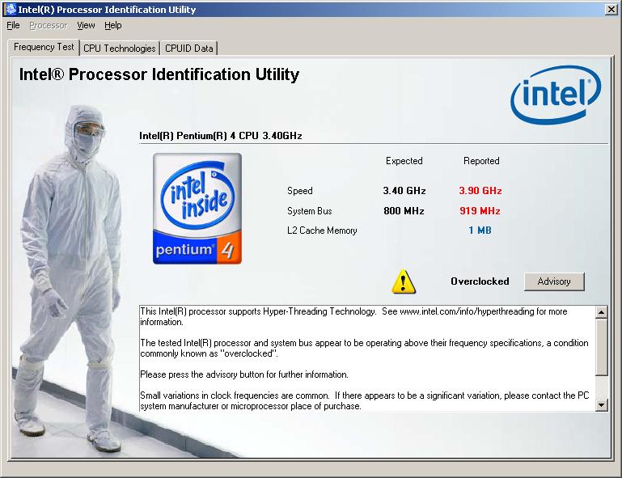Click the processor name Pentium(R) 4 CPU 3.40GHz
Screen dimensions: 622x478
click(221, 136)
